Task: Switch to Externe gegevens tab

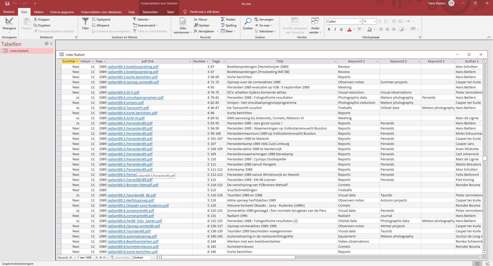Action: [62, 12]
